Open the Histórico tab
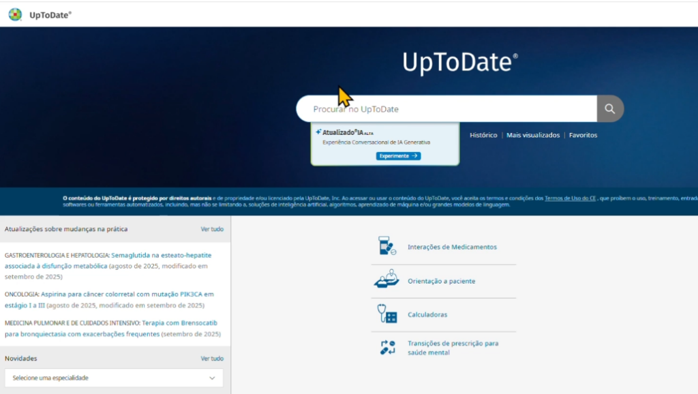The height and width of the screenshot is (394, 698). tap(483, 135)
